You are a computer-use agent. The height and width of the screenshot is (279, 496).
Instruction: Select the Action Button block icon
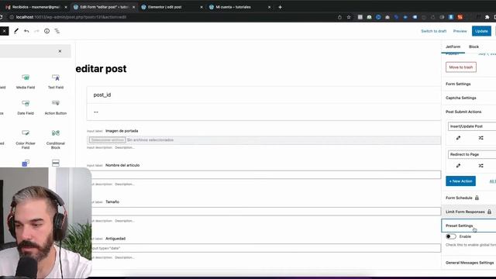coord(56,103)
